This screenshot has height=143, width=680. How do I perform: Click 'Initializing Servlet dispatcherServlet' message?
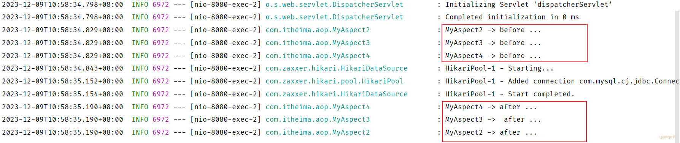pos(529,5)
